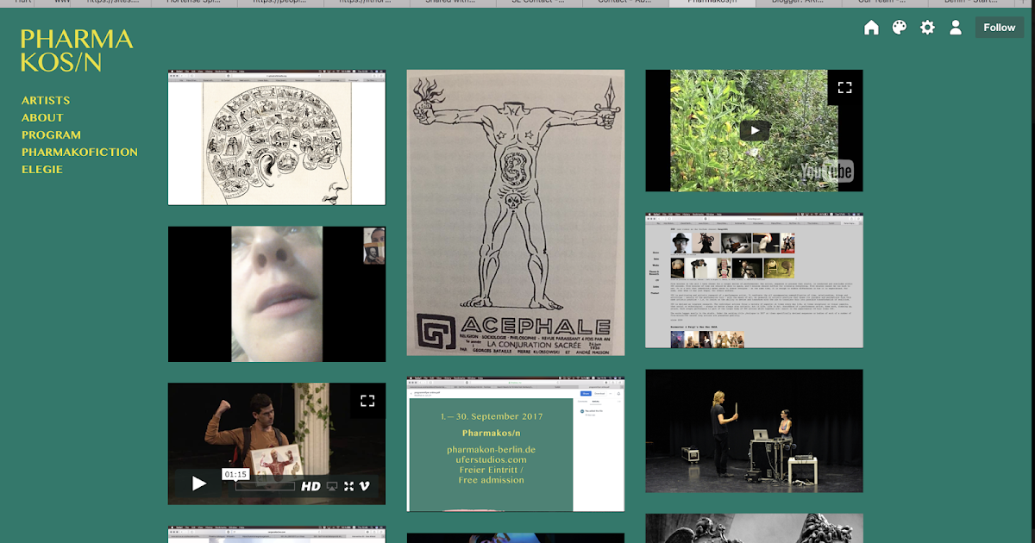Follow this blog via Follow button
This screenshot has width=1035, height=543.
pyautogui.click(x=1000, y=28)
